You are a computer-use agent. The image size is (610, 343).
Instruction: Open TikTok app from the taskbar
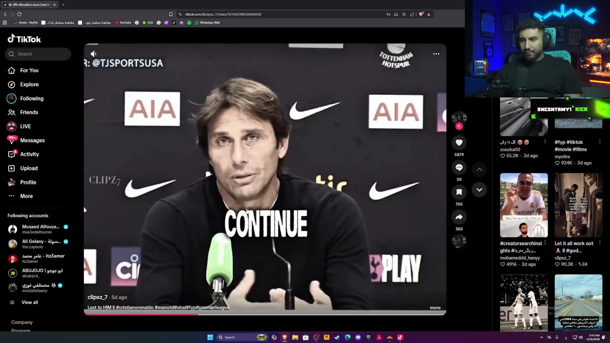[400, 337]
